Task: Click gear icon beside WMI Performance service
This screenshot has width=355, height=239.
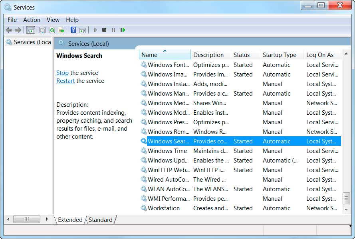Action: point(143,198)
